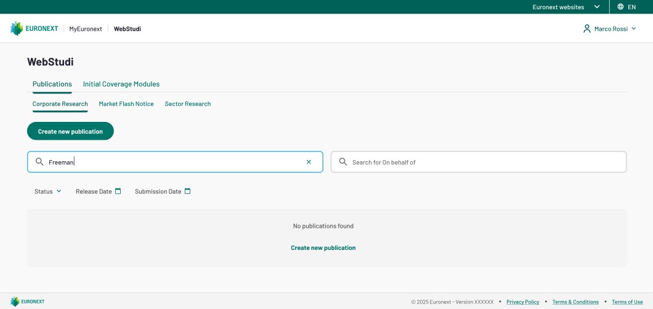Go to MyEuronext in the header
The height and width of the screenshot is (309, 653).
[x=86, y=29]
